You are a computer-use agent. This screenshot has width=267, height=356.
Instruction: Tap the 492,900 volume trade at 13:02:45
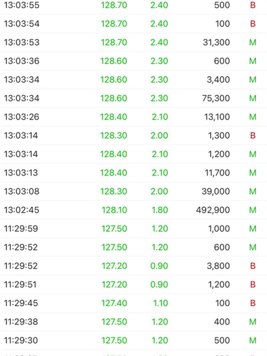[x=133, y=210]
